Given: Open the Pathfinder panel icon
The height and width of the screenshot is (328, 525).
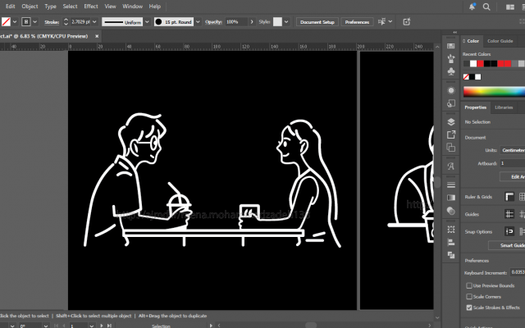Looking at the screenshot, I should (451, 255).
